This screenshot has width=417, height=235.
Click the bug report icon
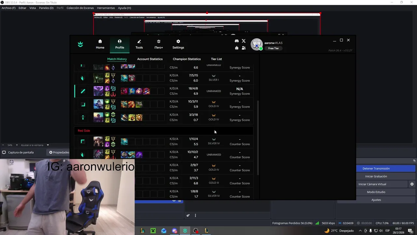[237, 48]
